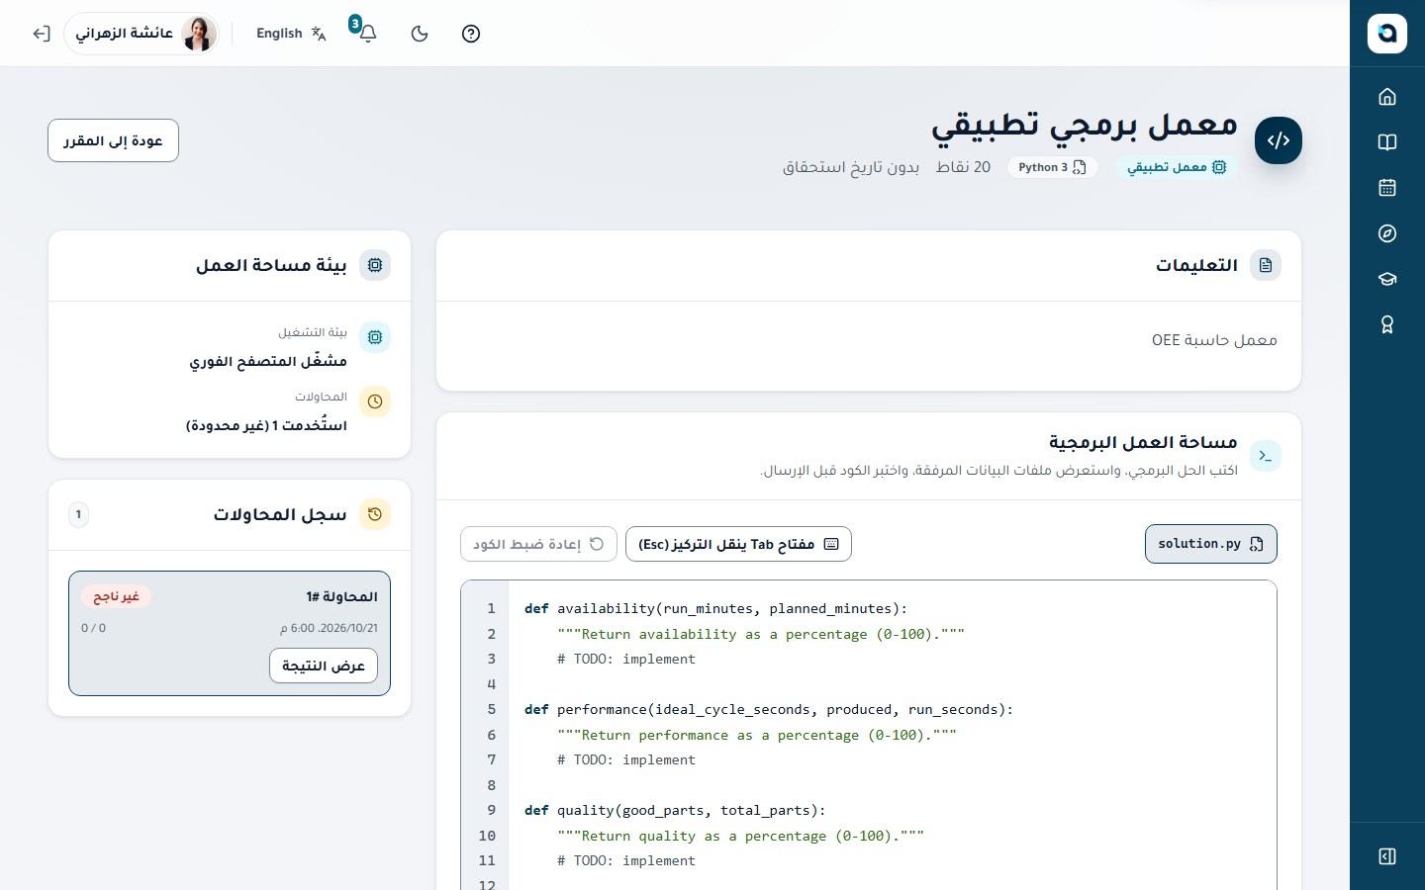Click the history icon of سجل المحاولات
The width and height of the screenshot is (1425, 890).
coord(375,514)
